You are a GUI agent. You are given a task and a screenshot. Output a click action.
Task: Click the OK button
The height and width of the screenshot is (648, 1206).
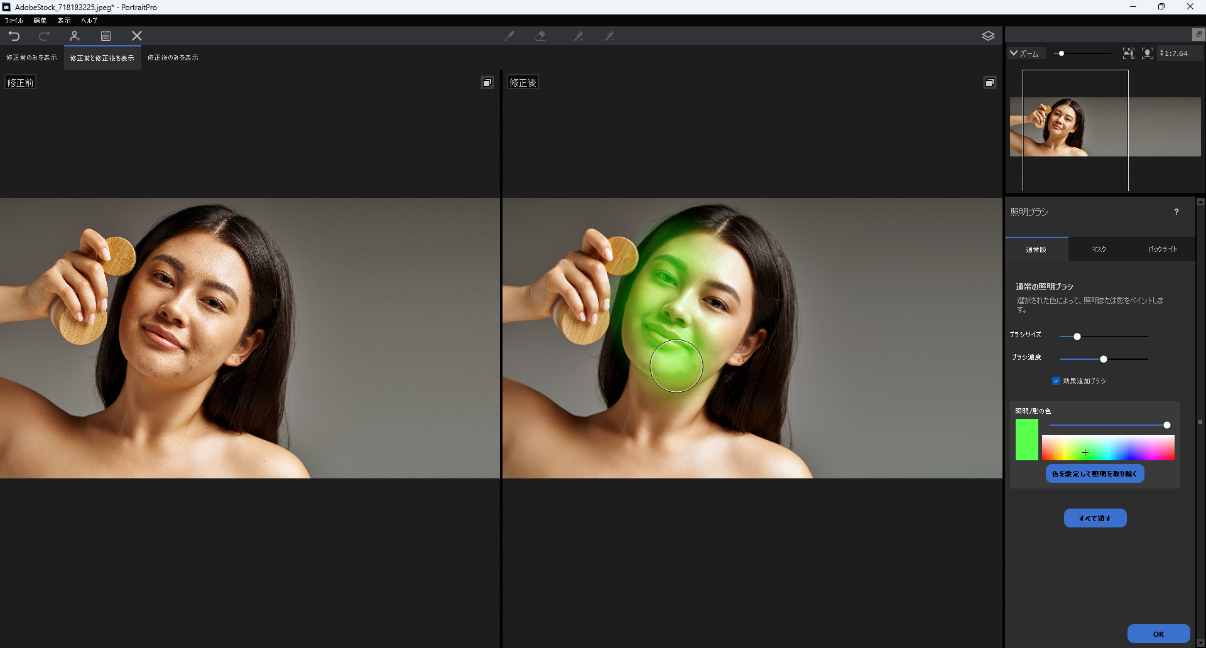pos(1158,634)
